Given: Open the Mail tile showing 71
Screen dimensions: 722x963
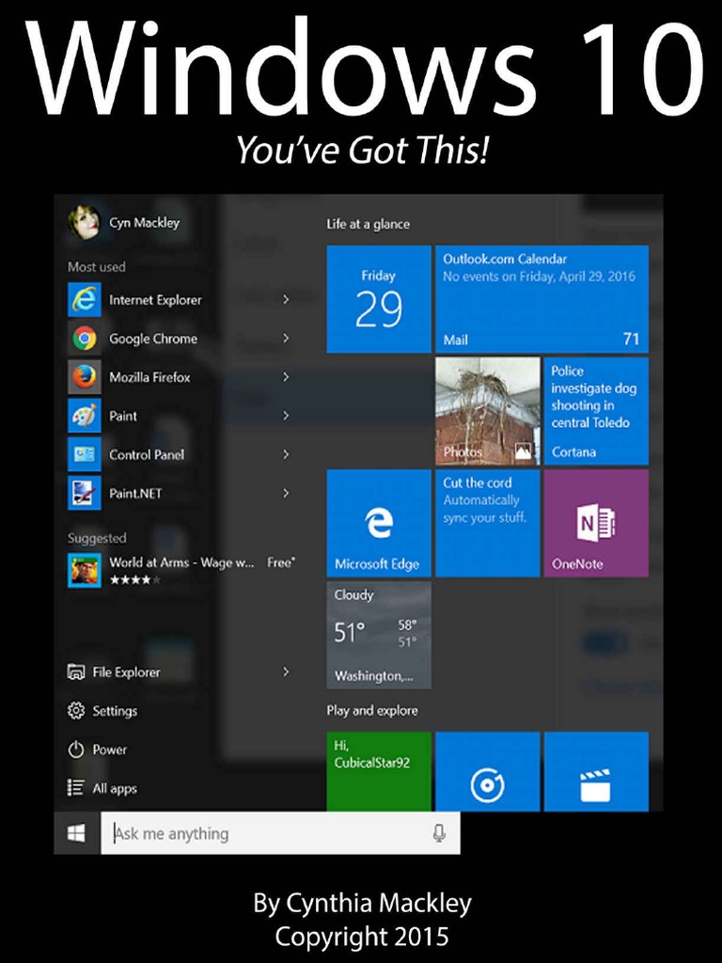Looking at the screenshot, I should 542,299.
